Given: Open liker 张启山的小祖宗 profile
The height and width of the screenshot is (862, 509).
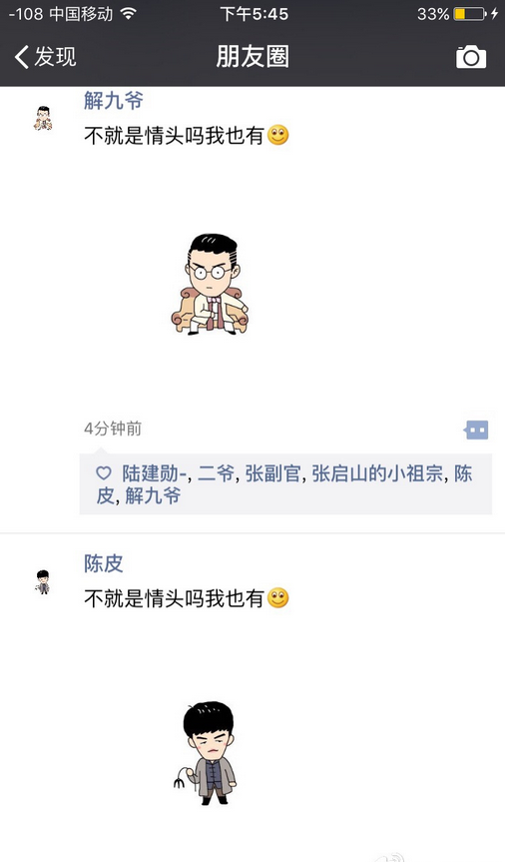Looking at the screenshot, I should point(377,473).
